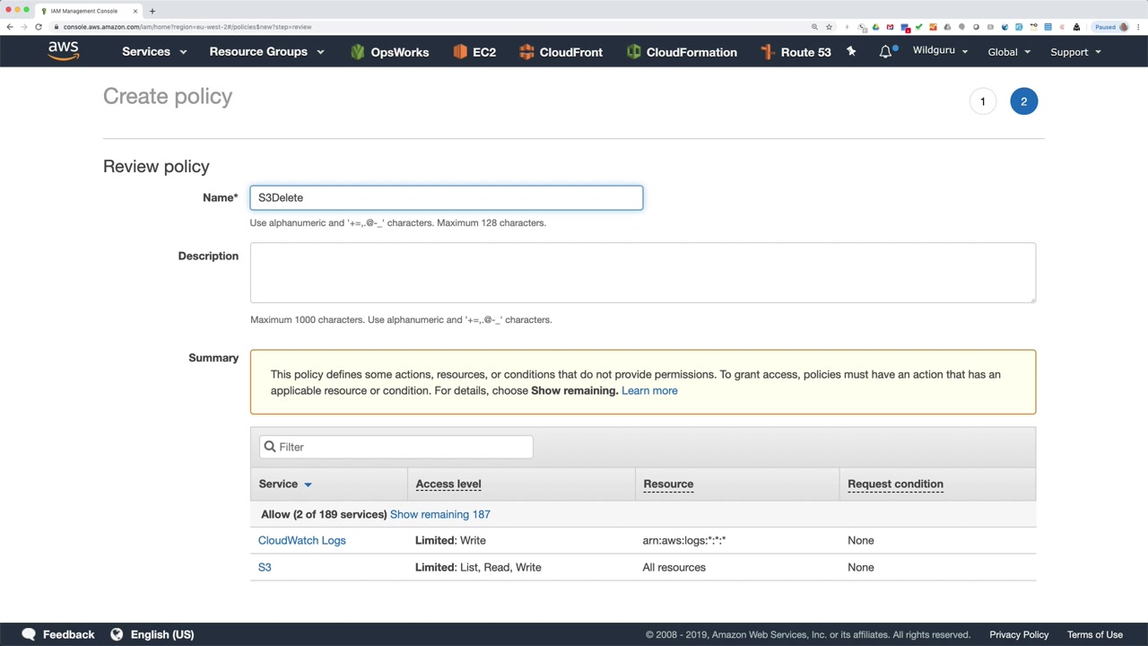Screen dimensions: 1148x646
Task: Open the Support menu
Action: click(1075, 52)
